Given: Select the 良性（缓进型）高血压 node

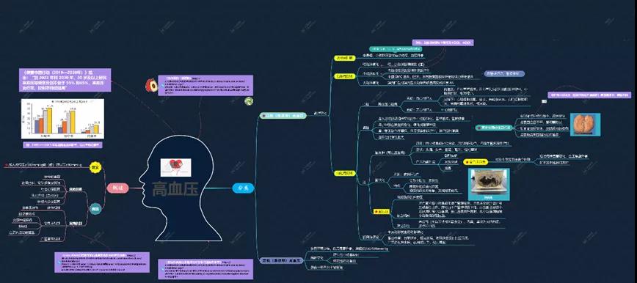Looking at the screenshot, I should click(x=283, y=116).
